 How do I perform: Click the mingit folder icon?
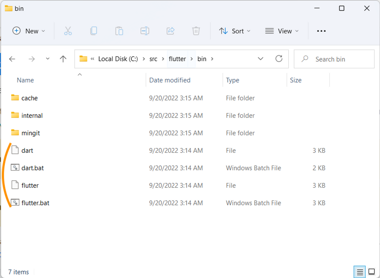coord(15,133)
